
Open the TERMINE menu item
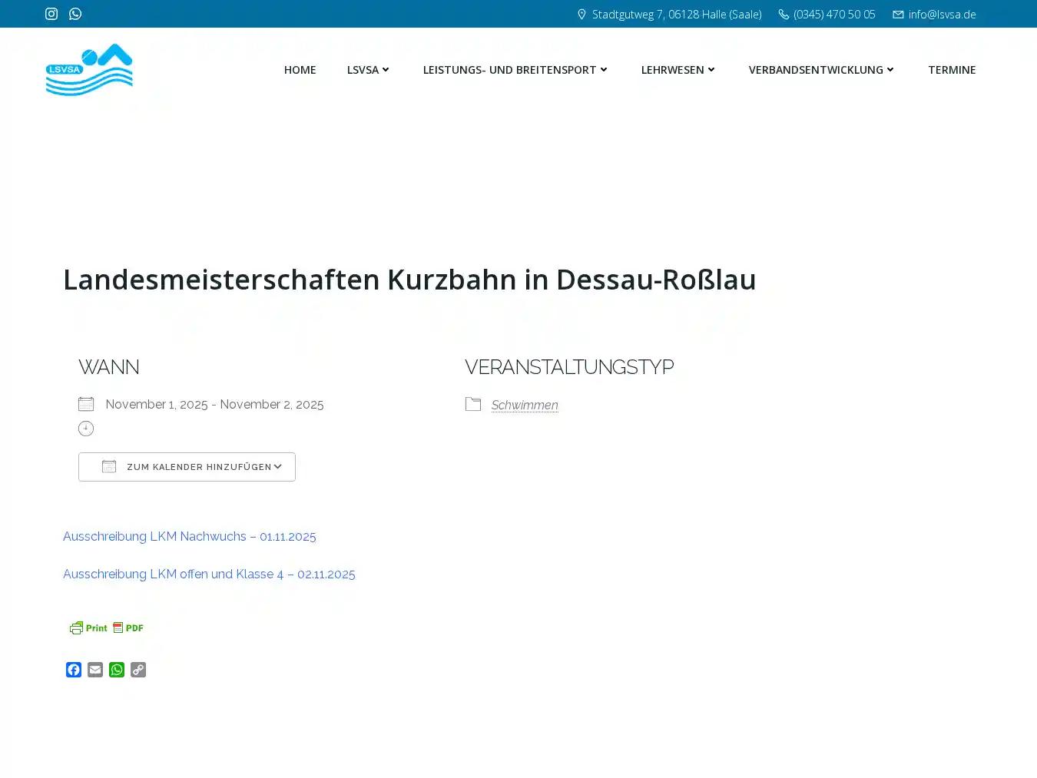pyautogui.click(x=952, y=70)
